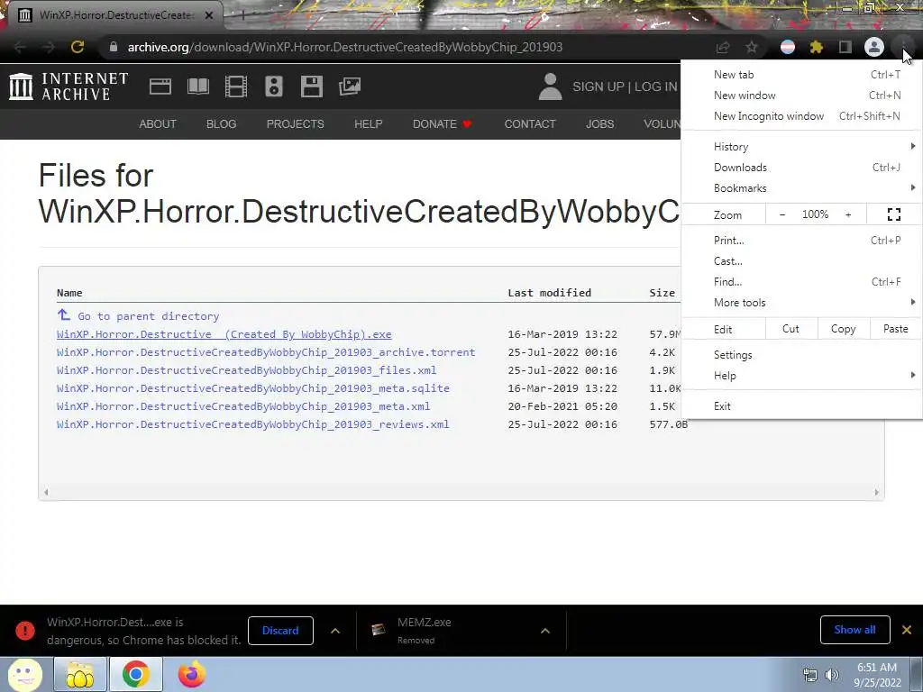This screenshot has width=923, height=692.
Task: Click the user silhouette icon near Sign Up
Action: coord(551,86)
